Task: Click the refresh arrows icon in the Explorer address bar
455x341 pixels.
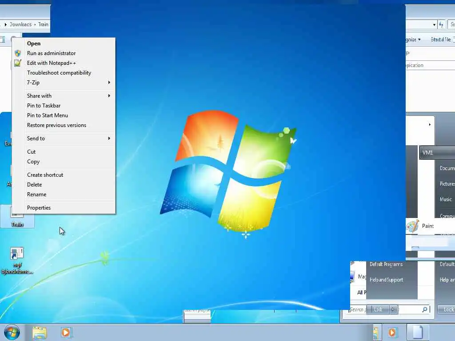Action: pyautogui.click(x=441, y=25)
